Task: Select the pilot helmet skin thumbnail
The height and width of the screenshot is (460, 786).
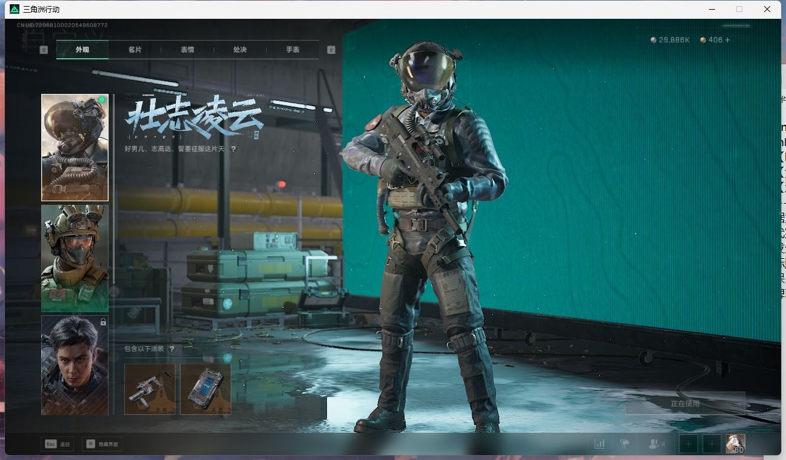Action: point(75,147)
